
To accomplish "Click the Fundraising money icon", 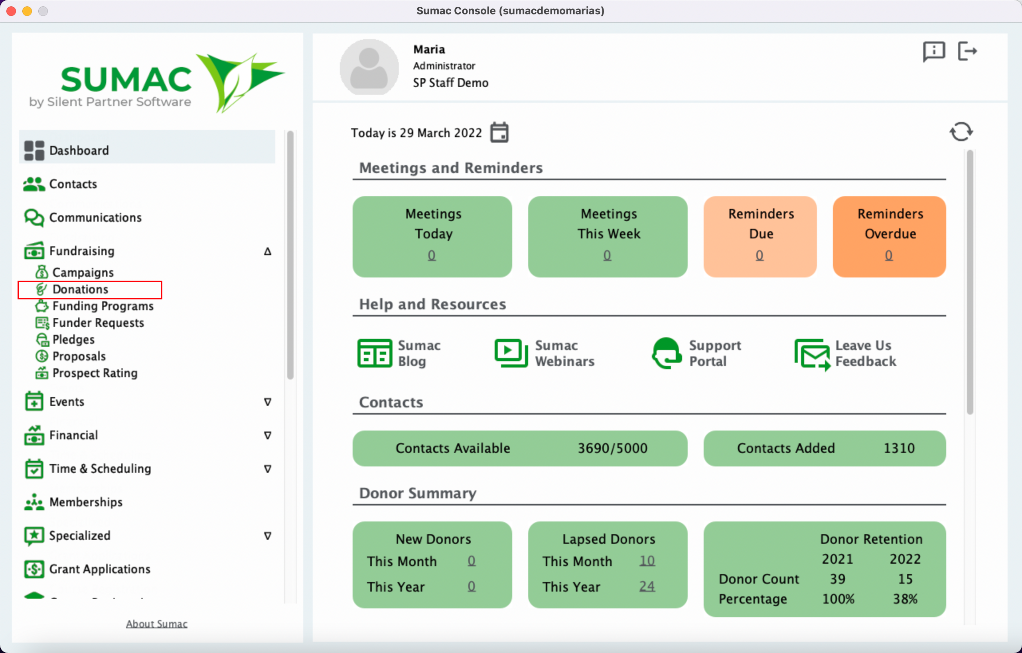I will click(34, 251).
